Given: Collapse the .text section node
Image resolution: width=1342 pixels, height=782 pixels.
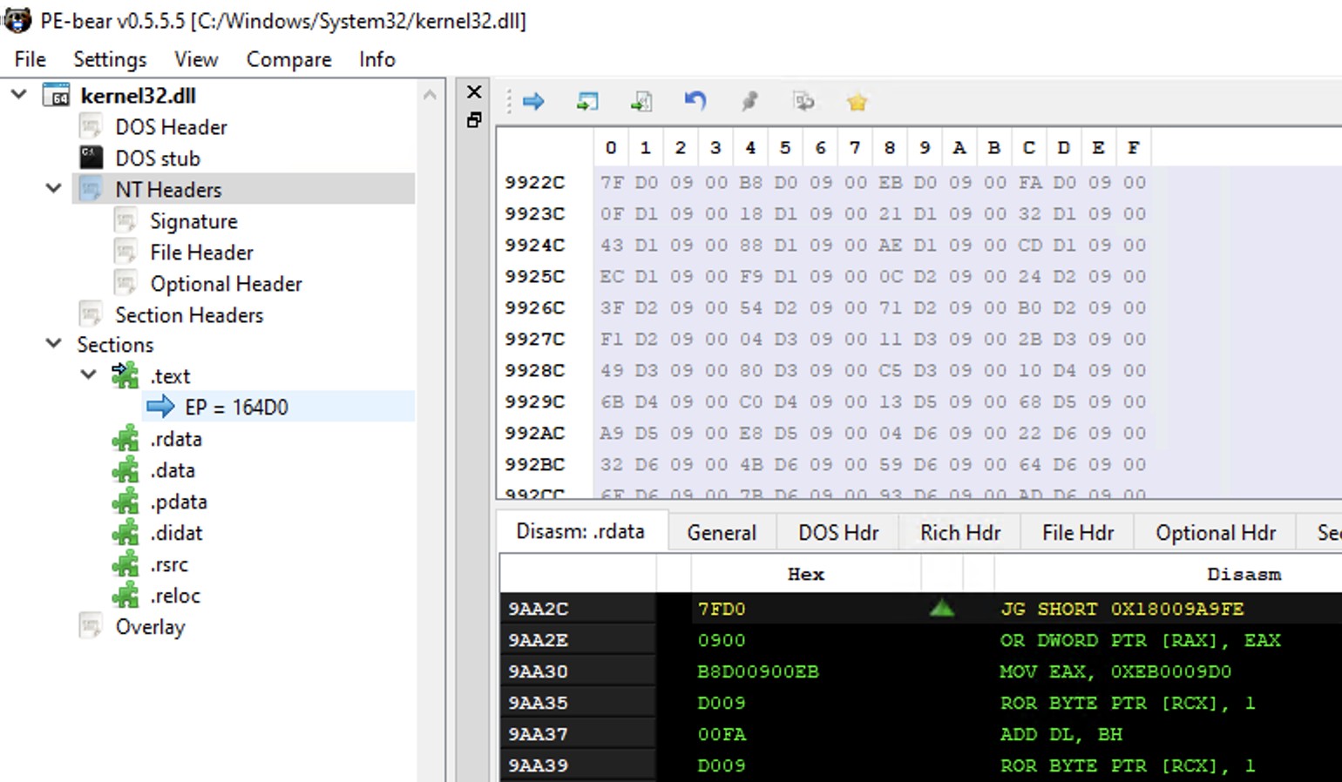Looking at the screenshot, I should (87, 375).
